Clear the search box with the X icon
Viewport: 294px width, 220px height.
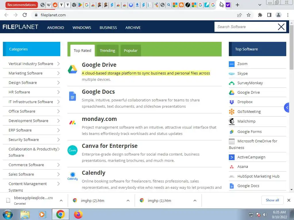pos(281,27)
